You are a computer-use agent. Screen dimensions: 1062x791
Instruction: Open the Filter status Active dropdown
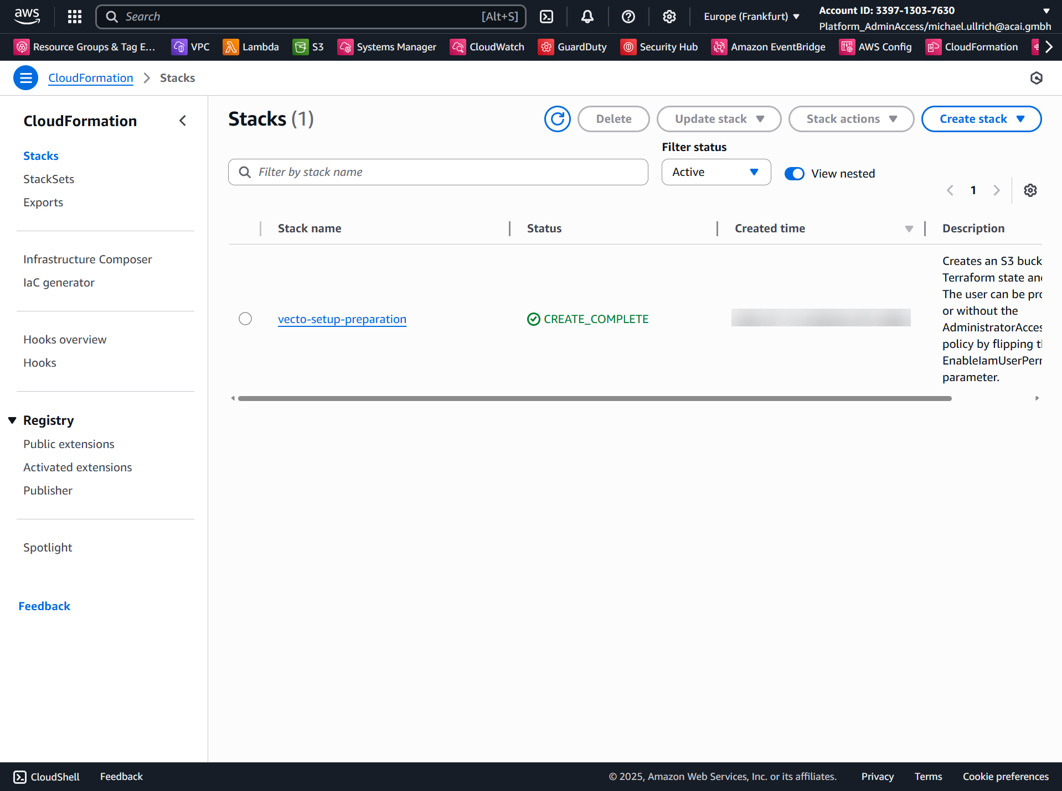coord(716,172)
